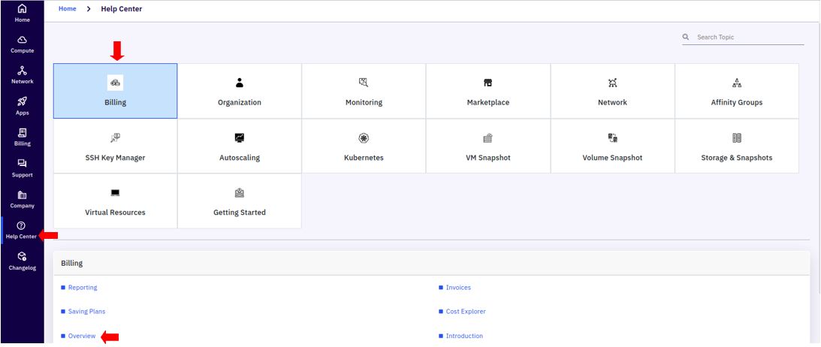
Task: Select the Virtual Resources laptop icon
Action: click(115, 192)
